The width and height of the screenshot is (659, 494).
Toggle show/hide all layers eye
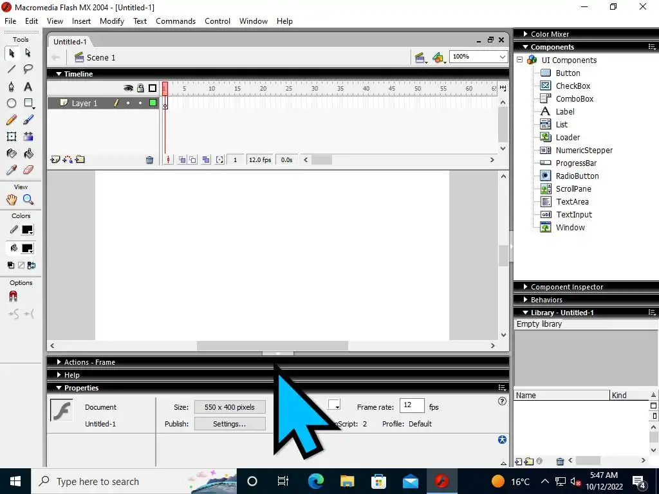click(128, 88)
